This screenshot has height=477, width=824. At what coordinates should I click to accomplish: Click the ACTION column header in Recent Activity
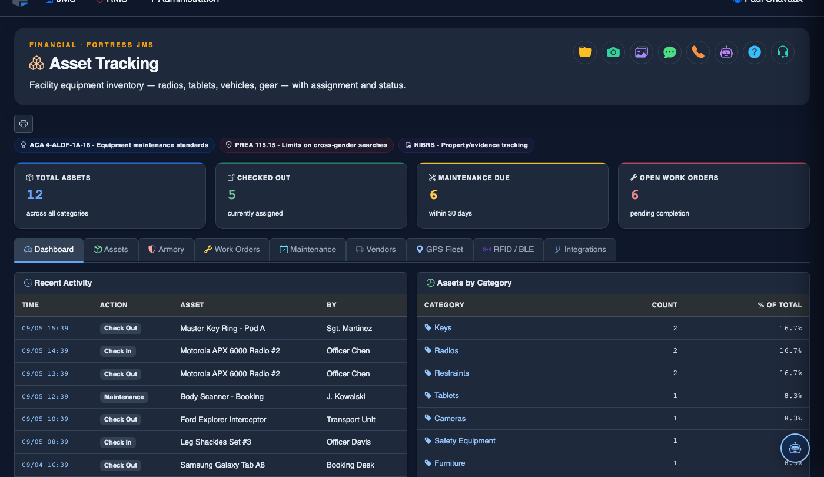[114, 305]
